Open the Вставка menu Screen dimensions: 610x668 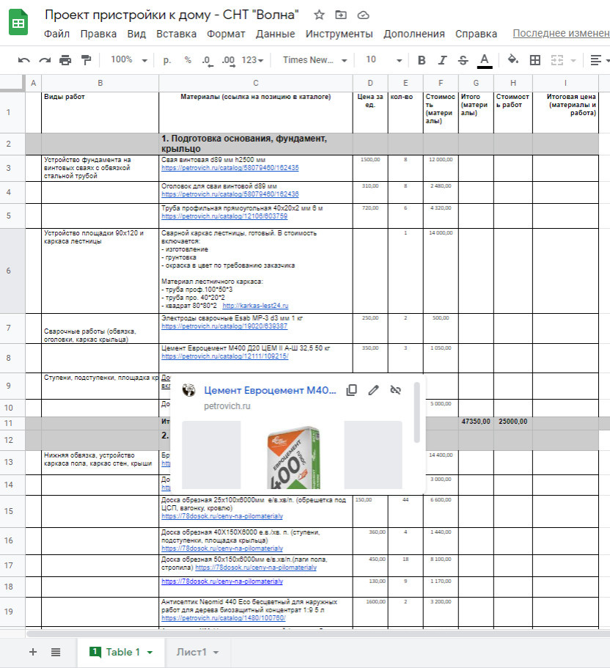(x=176, y=34)
